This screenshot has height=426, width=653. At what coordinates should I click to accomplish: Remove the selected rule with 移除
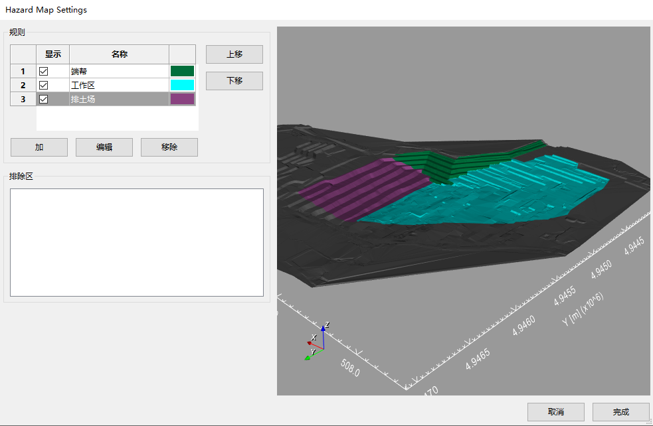(169, 147)
